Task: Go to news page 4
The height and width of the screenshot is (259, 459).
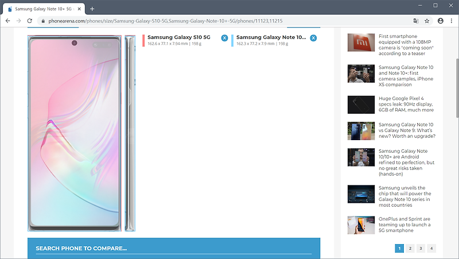Action: pos(431,248)
